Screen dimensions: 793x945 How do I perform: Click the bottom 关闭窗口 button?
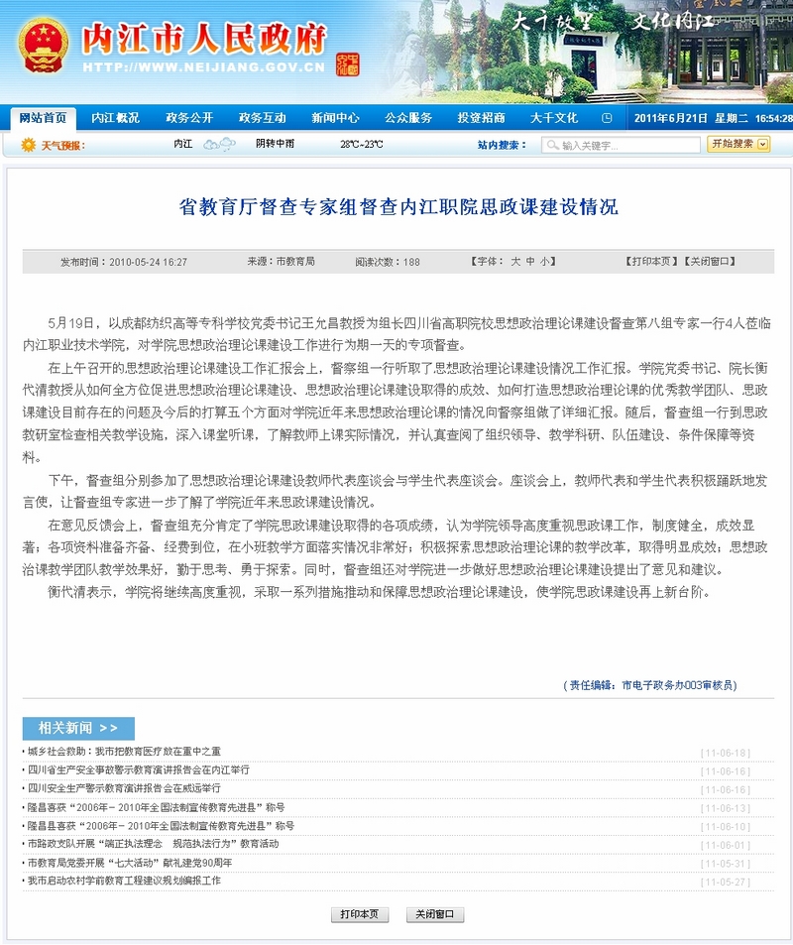click(434, 914)
